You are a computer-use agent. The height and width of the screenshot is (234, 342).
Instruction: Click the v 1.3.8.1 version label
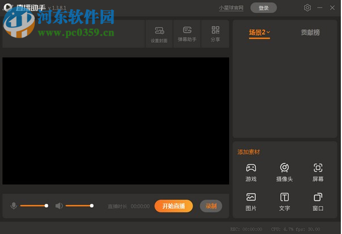(x=57, y=8)
